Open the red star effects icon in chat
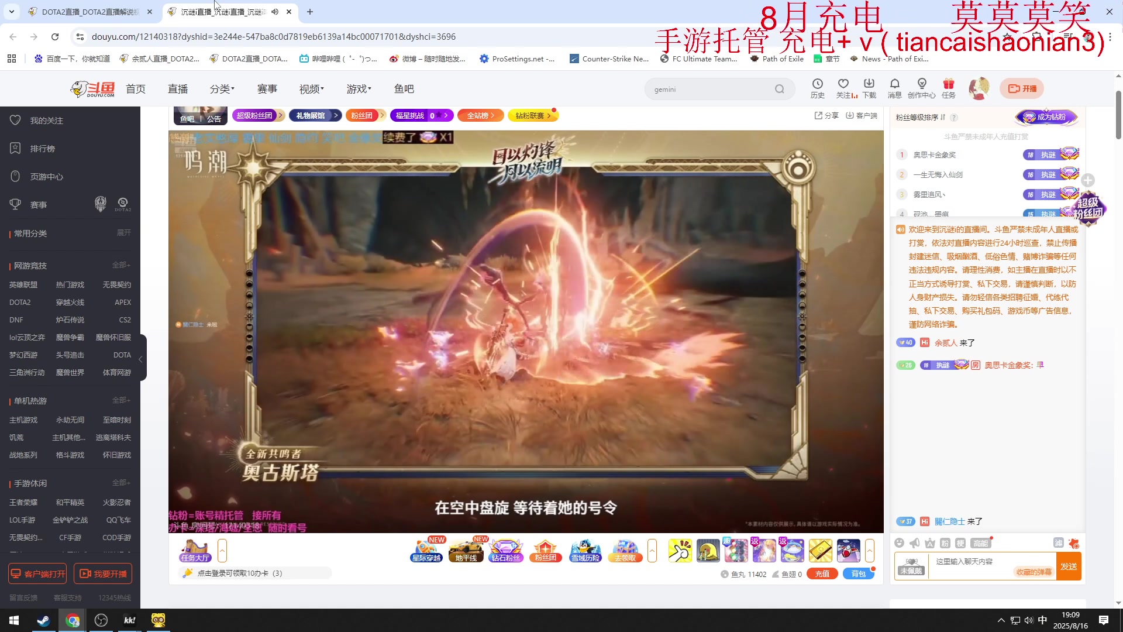 [1074, 543]
